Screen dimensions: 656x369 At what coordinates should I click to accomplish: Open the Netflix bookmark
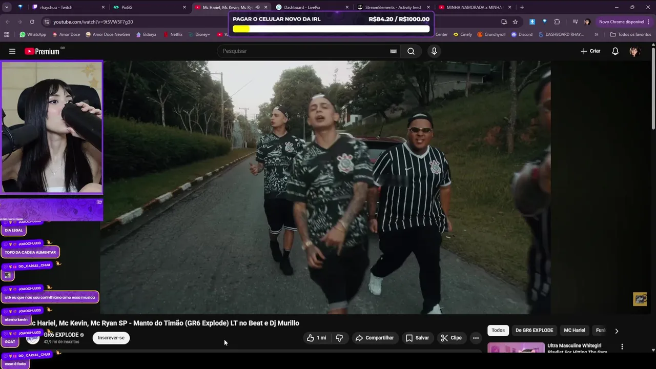(173, 34)
